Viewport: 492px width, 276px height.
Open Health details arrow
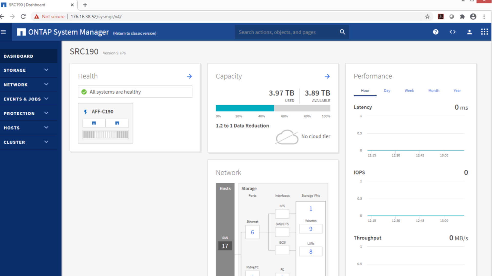(189, 76)
